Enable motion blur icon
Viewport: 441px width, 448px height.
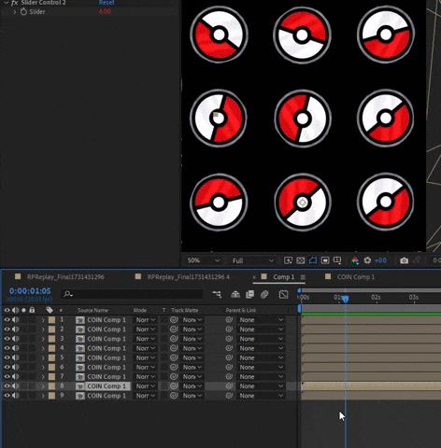[264, 294]
